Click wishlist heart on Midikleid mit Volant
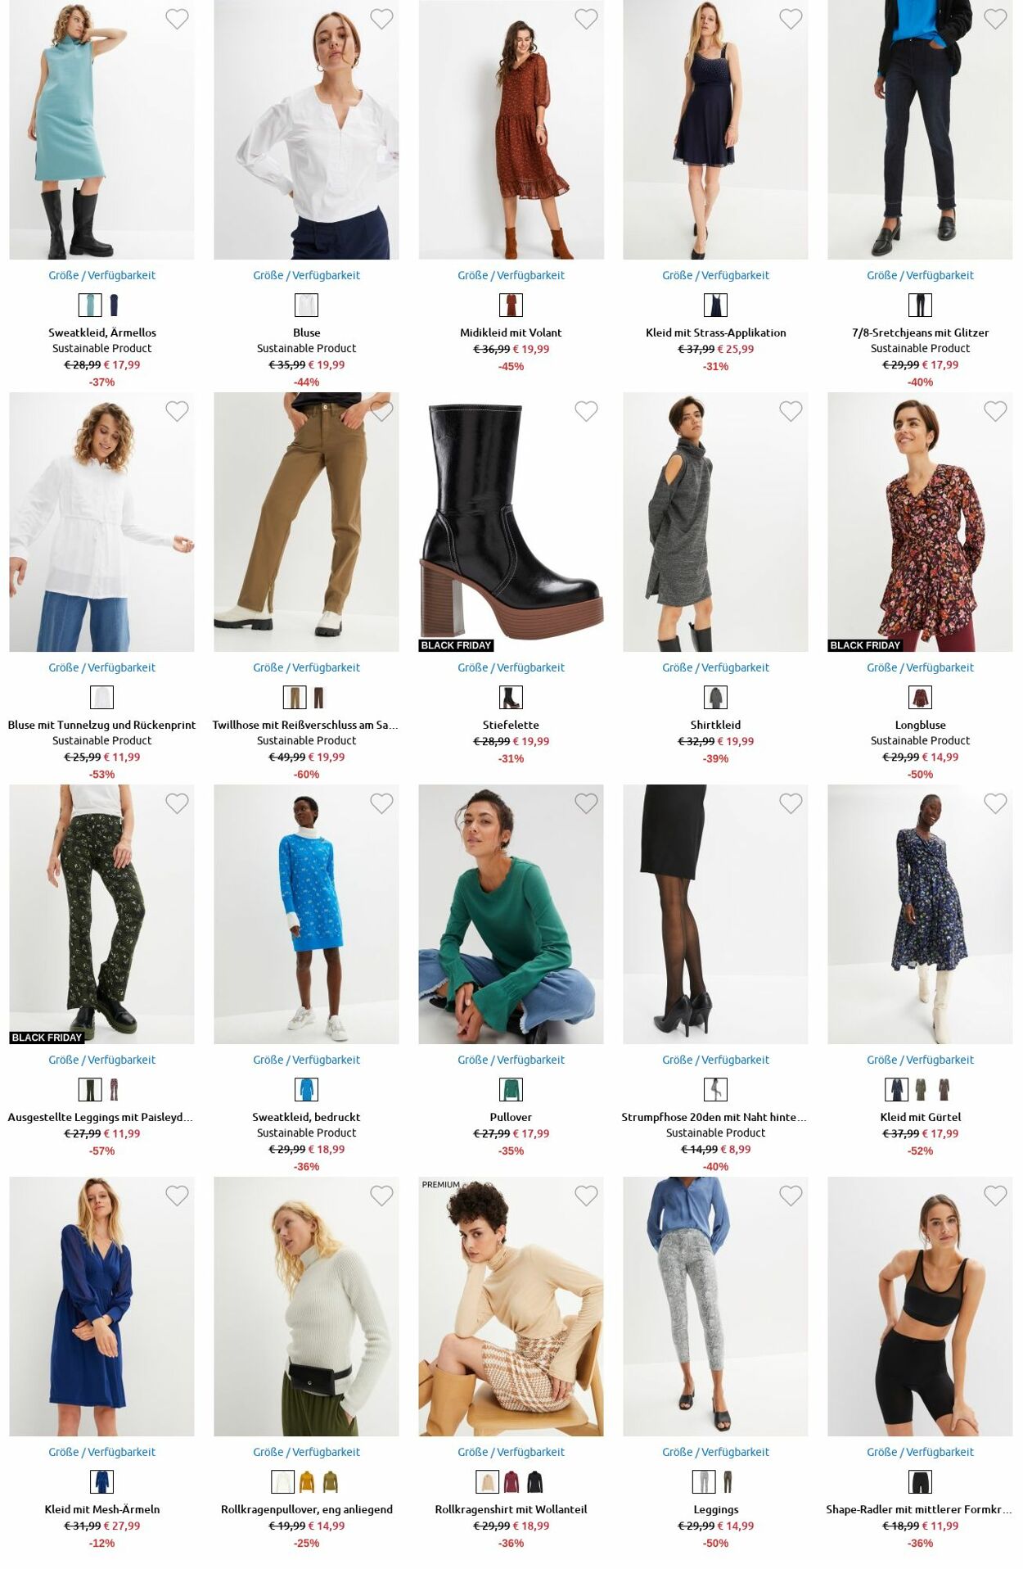The width and height of the screenshot is (1023, 1569). pos(586,19)
